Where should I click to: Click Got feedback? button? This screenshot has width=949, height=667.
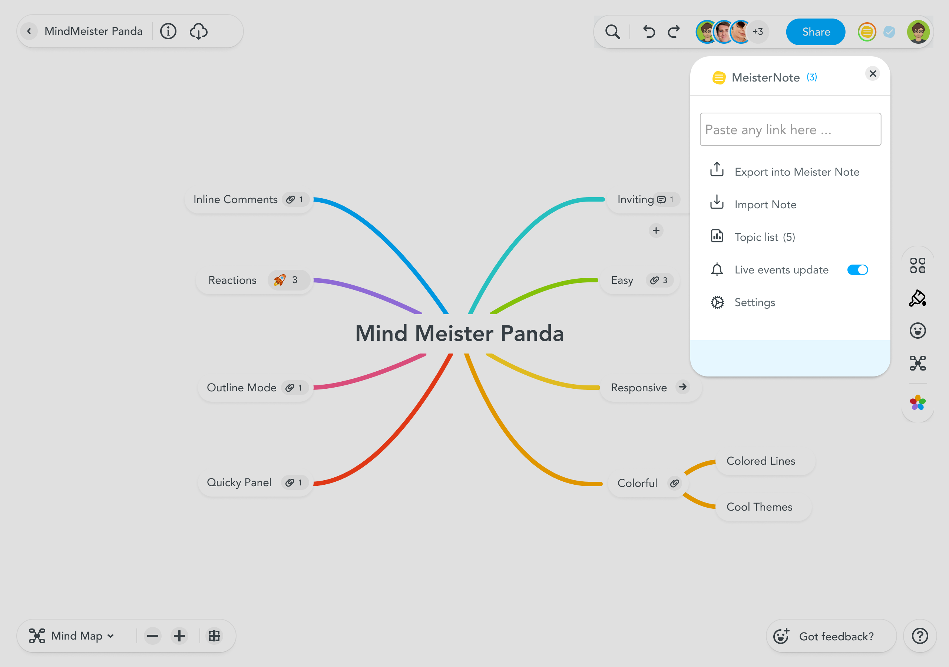pos(831,636)
